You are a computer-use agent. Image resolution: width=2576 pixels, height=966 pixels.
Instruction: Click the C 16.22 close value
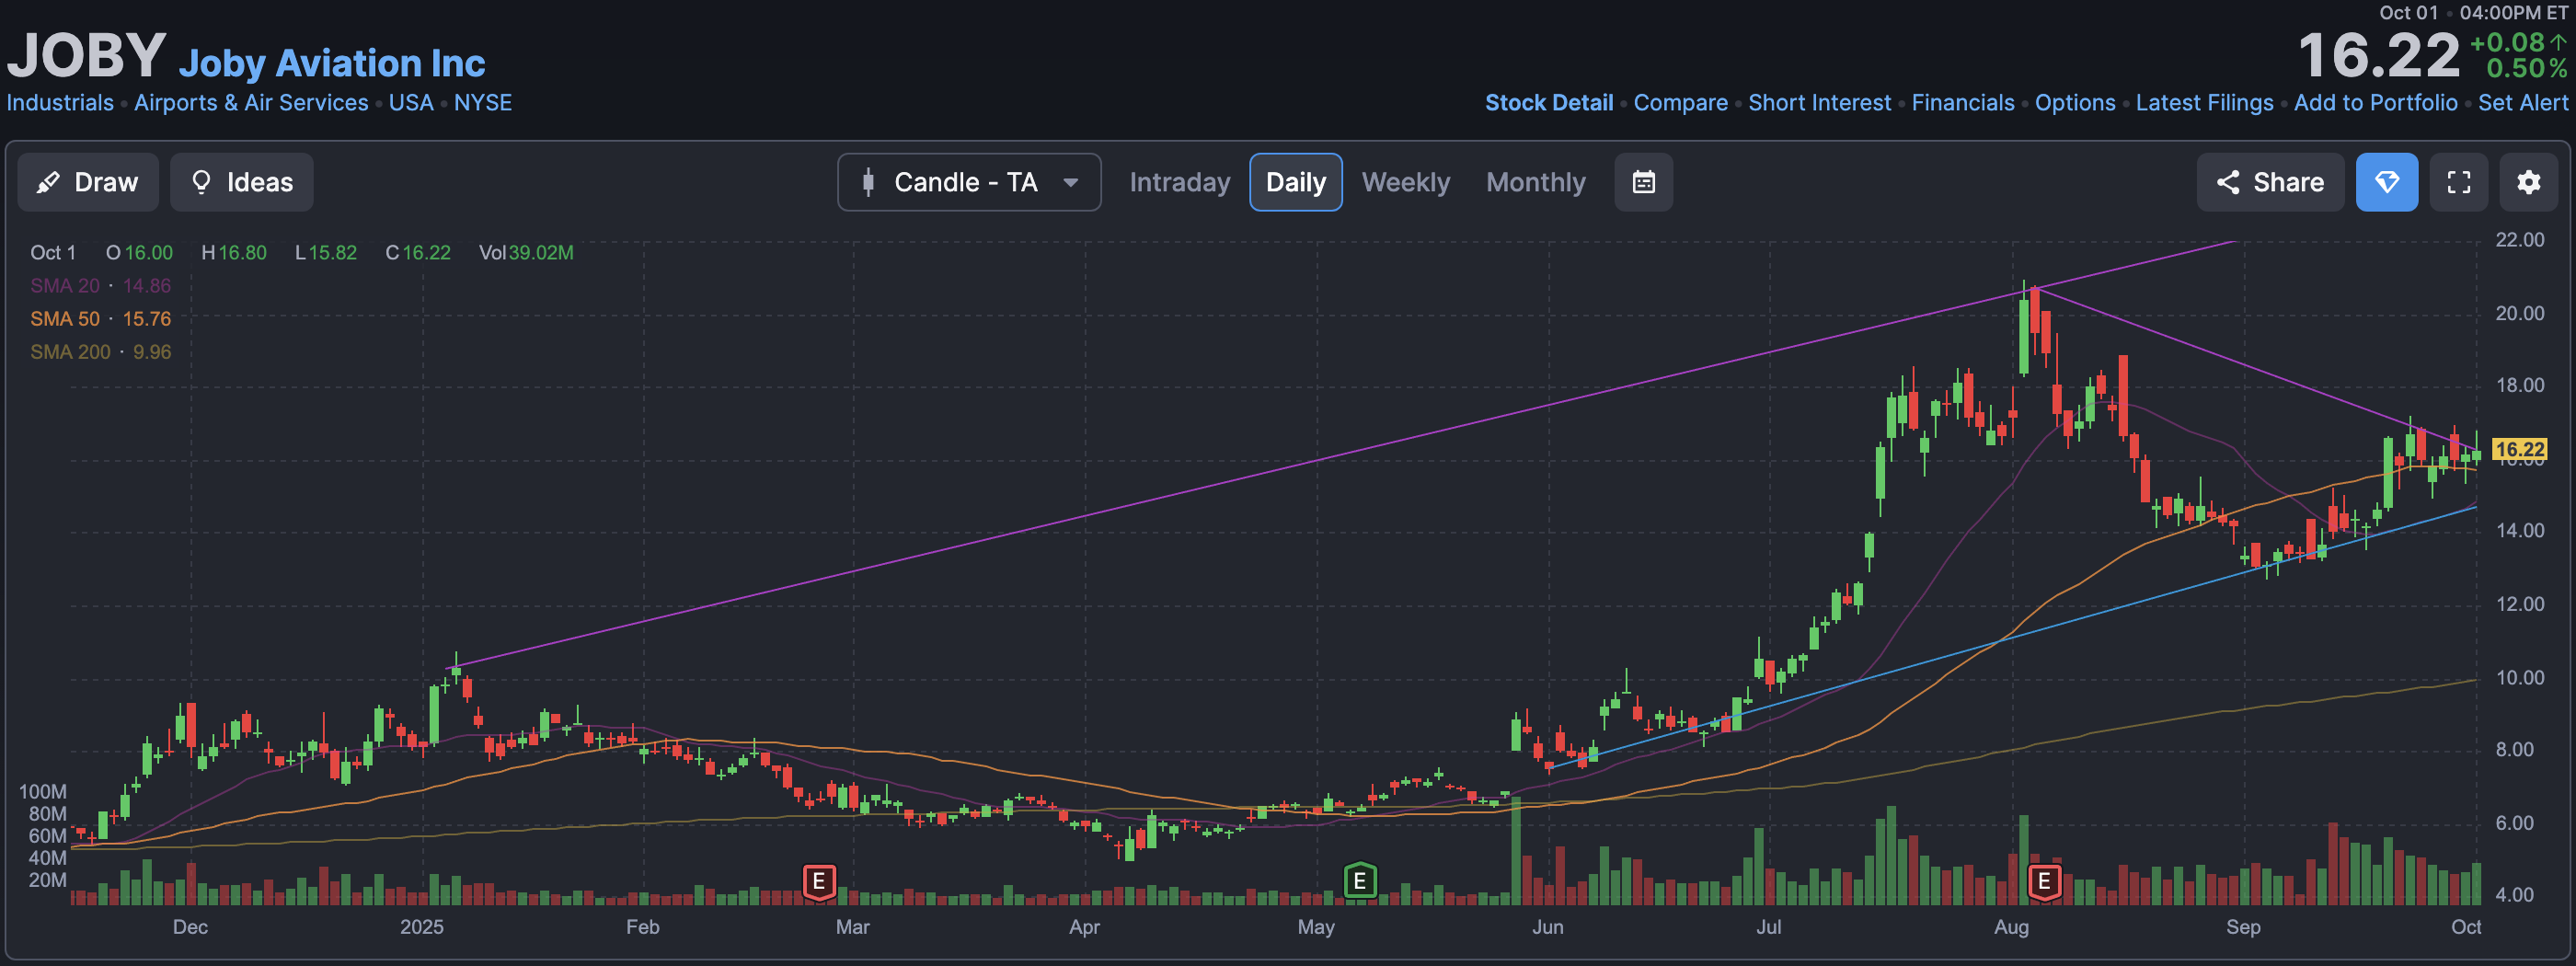[x=418, y=253]
